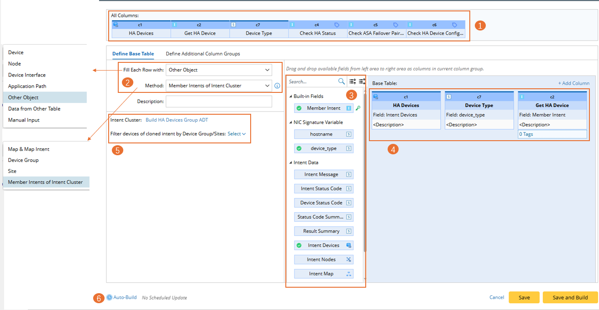Click the map icon on Intent Map field
This screenshot has width=599, height=310.
click(349, 274)
